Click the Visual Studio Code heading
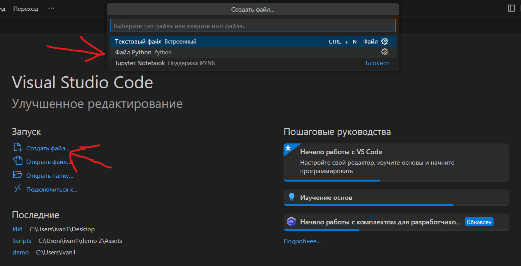The height and width of the screenshot is (266, 521). [x=82, y=82]
